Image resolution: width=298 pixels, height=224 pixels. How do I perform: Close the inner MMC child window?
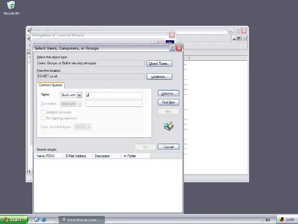click(x=244, y=38)
